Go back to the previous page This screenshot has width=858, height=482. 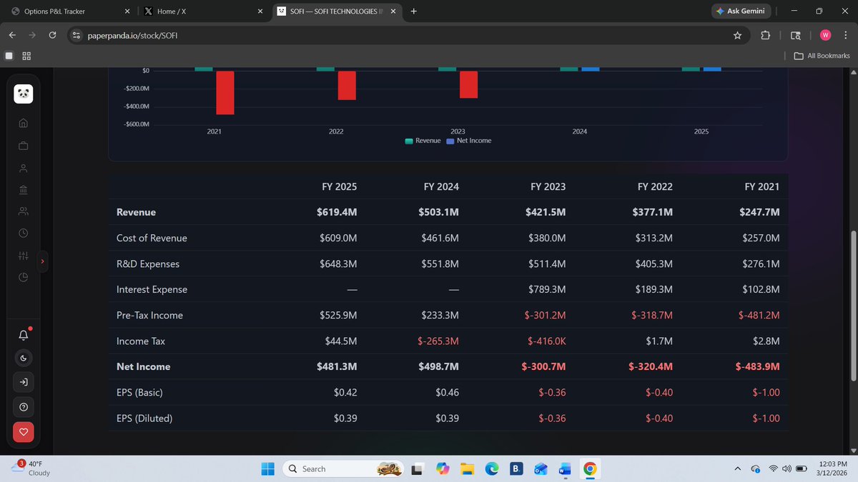[x=12, y=35]
